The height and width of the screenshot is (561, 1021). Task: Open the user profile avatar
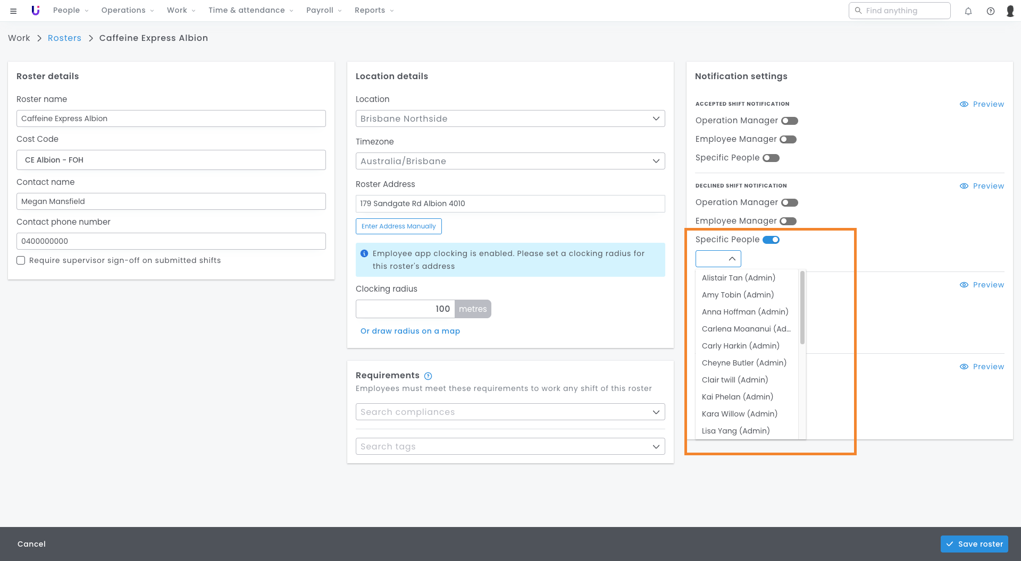coord(1010,11)
